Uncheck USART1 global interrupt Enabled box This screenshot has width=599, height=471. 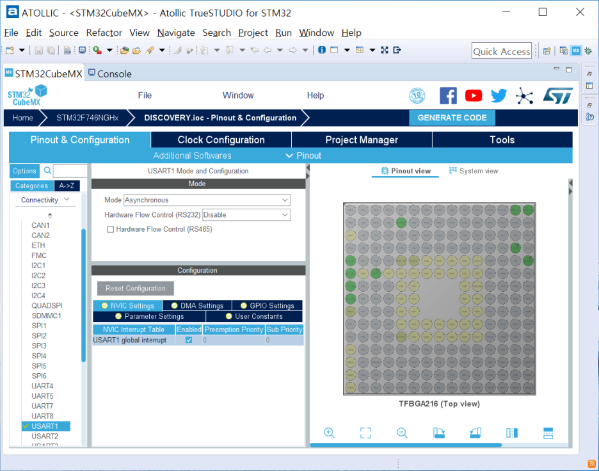pos(189,340)
